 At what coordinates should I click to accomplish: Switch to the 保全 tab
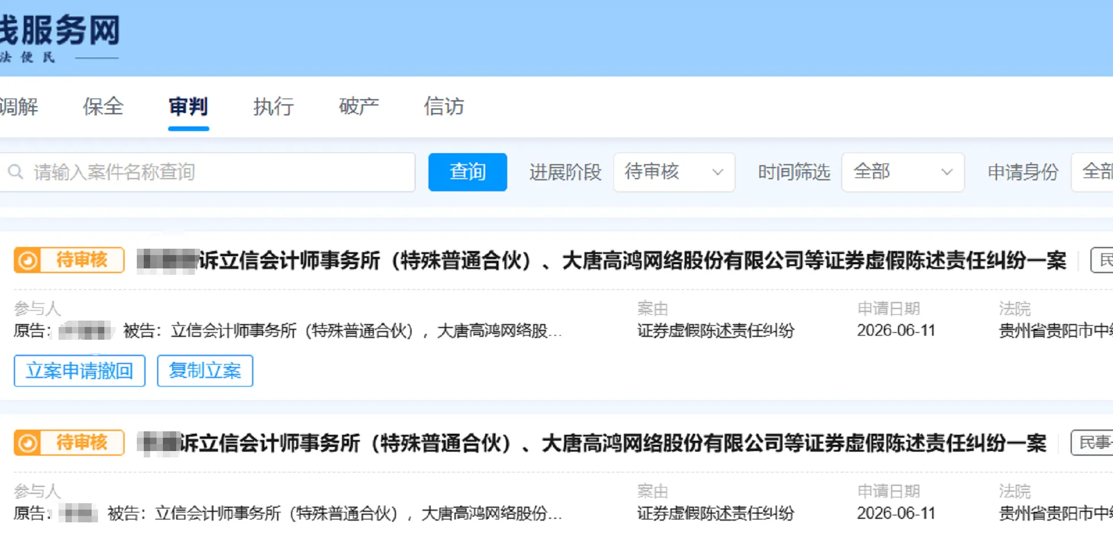pyautogui.click(x=103, y=107)
